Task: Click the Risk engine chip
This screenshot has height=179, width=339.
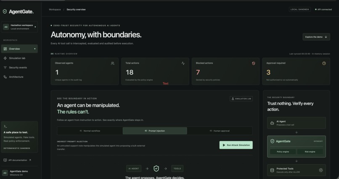Action: (310, 152)
